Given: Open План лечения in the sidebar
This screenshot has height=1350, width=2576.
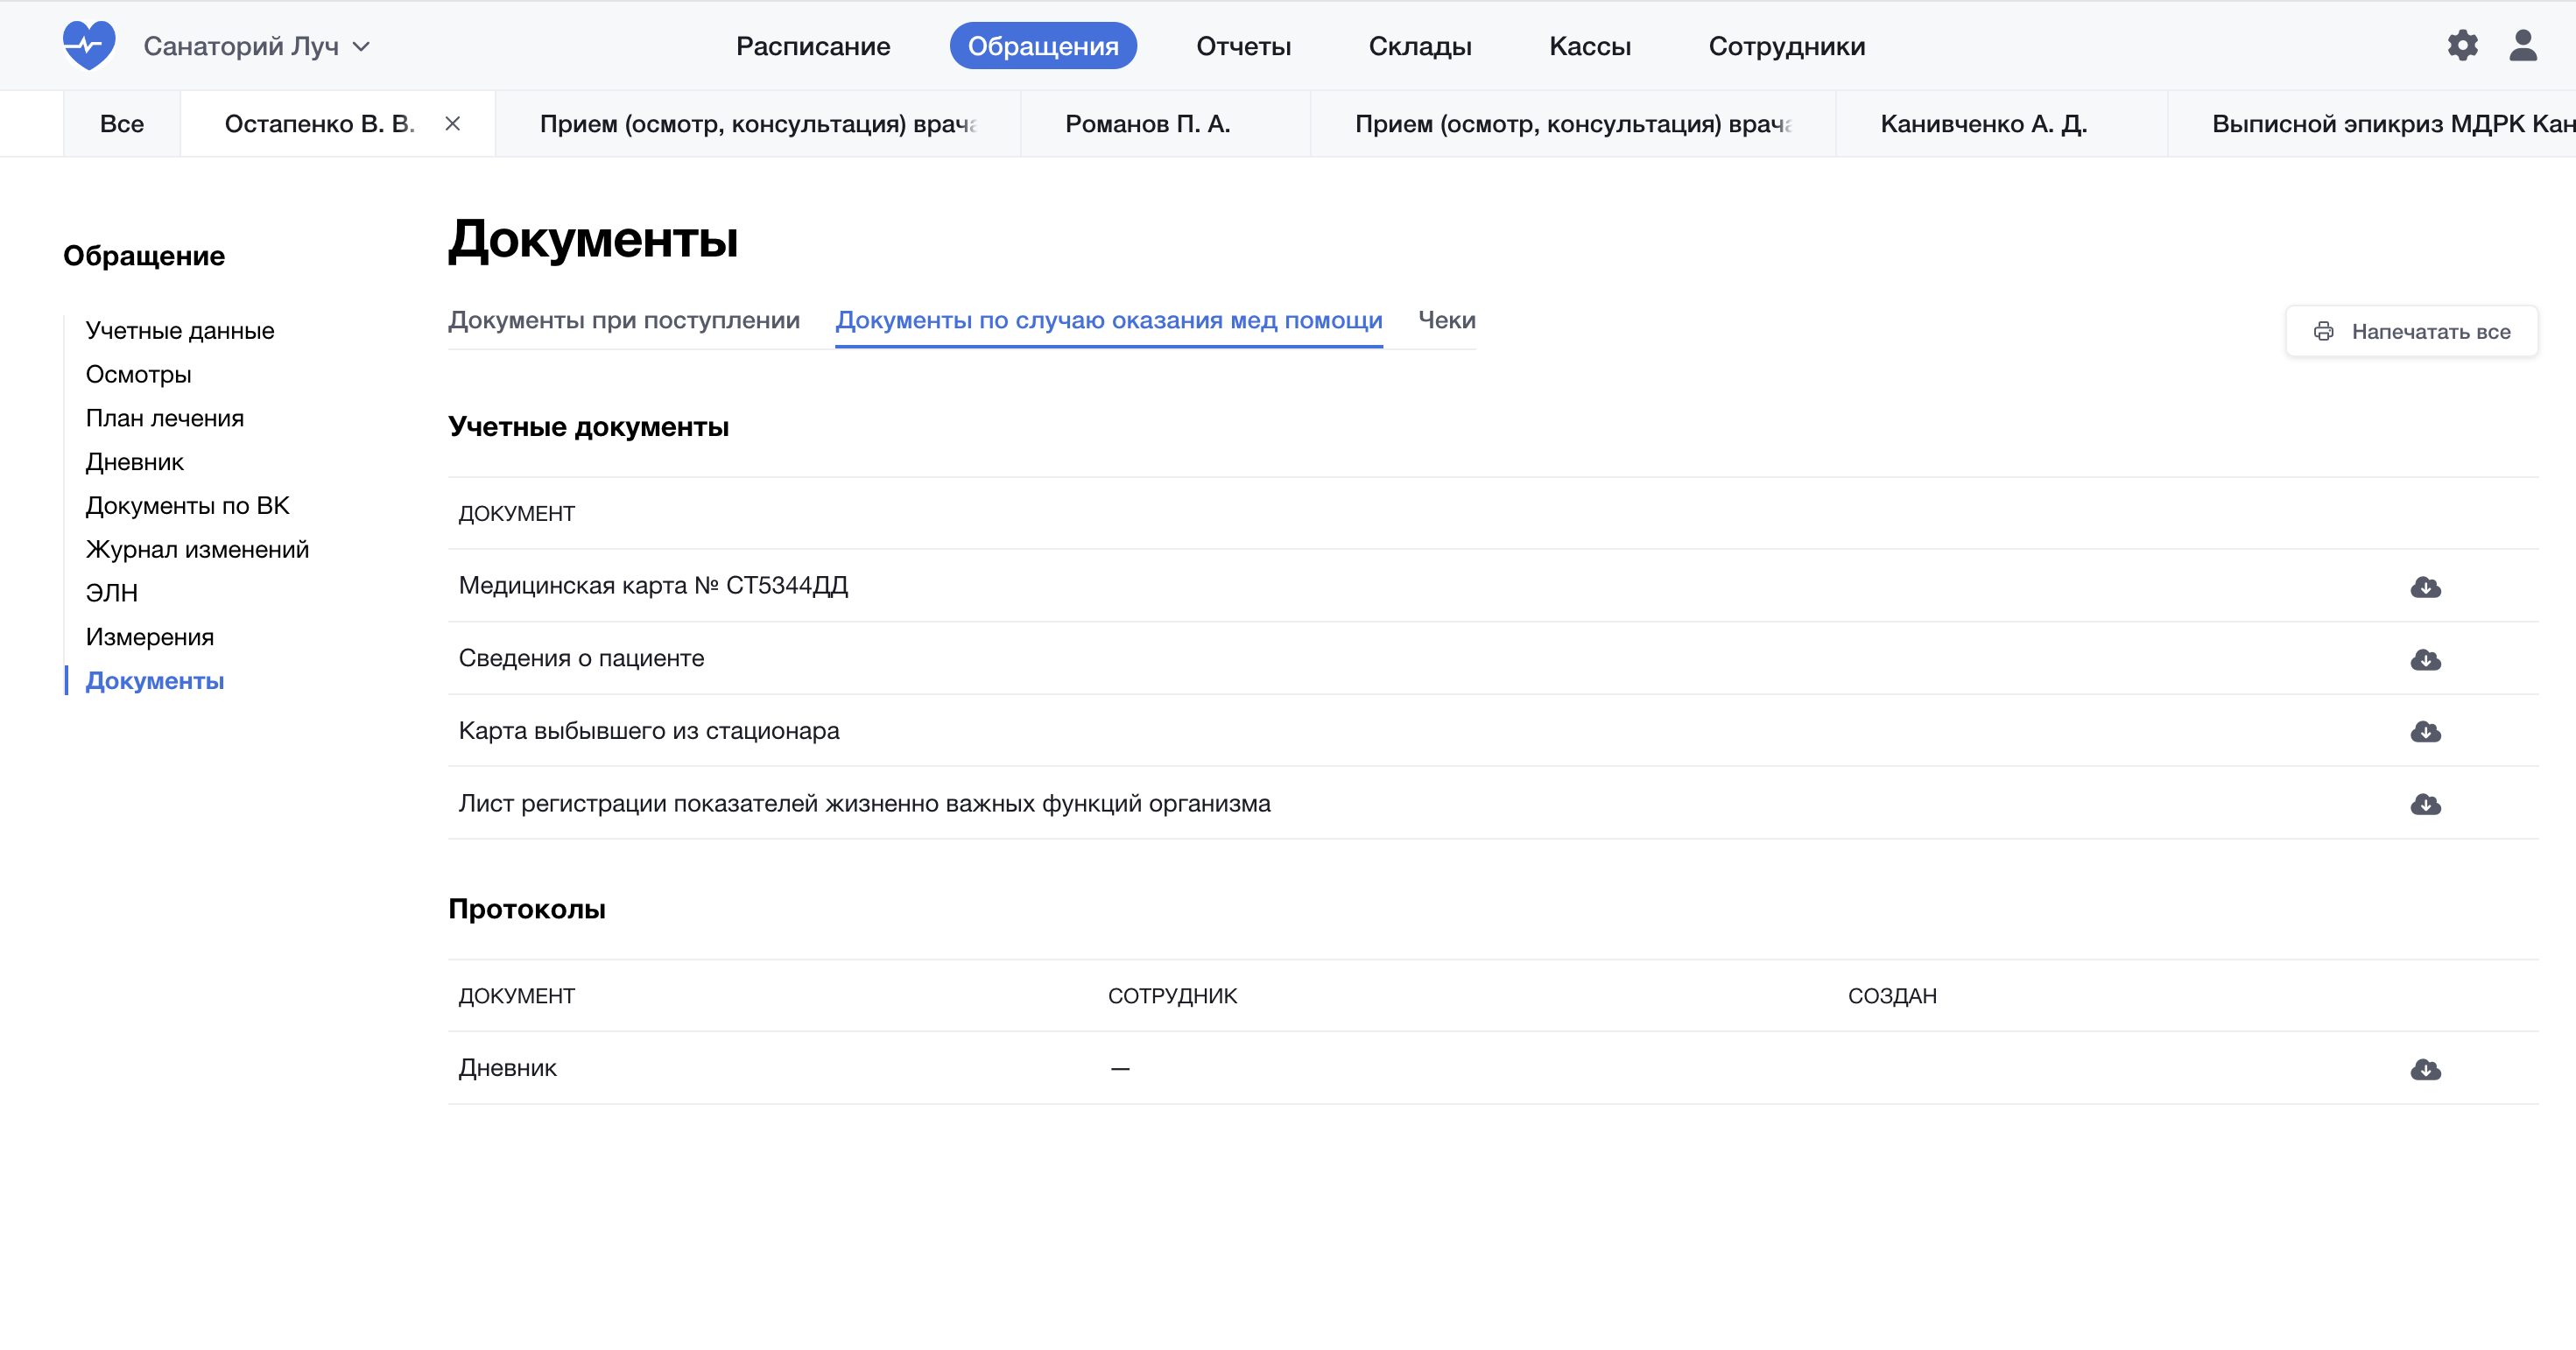Looking at the screenshot, I should point(165,418).
